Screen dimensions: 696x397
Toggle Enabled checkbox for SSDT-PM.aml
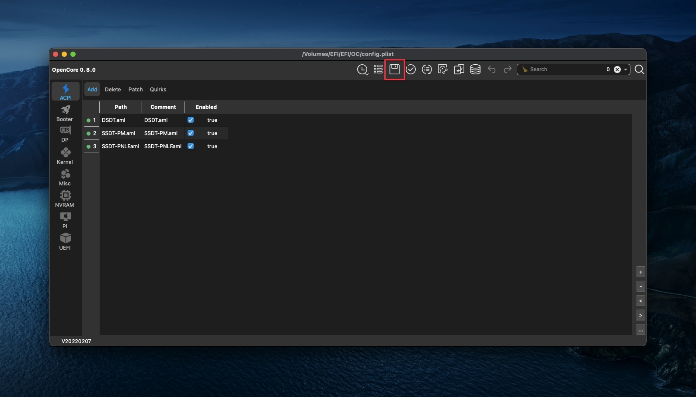pos(191,133)
